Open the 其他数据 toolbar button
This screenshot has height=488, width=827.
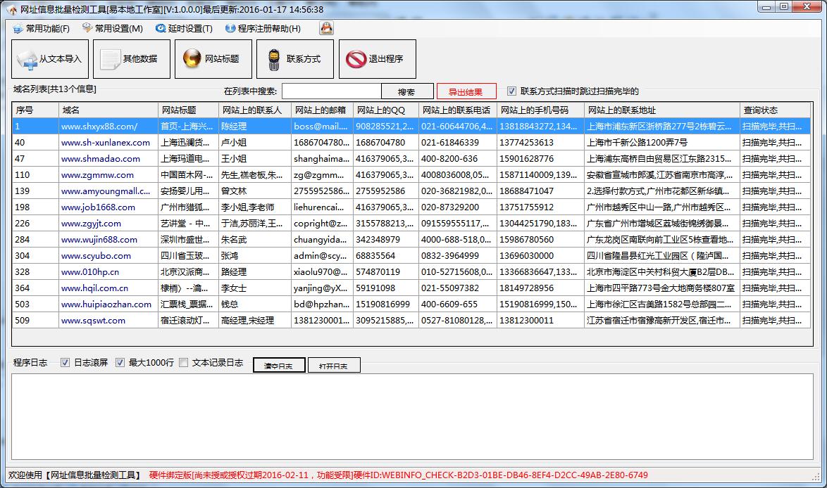[x=132, y=59]
